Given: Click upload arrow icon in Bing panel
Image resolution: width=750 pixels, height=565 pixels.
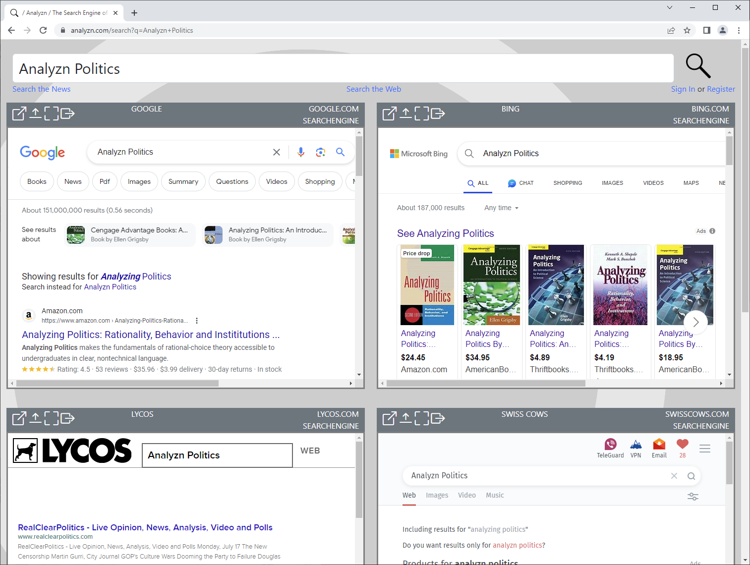Looking at the screenshot, I should point(405,113).
